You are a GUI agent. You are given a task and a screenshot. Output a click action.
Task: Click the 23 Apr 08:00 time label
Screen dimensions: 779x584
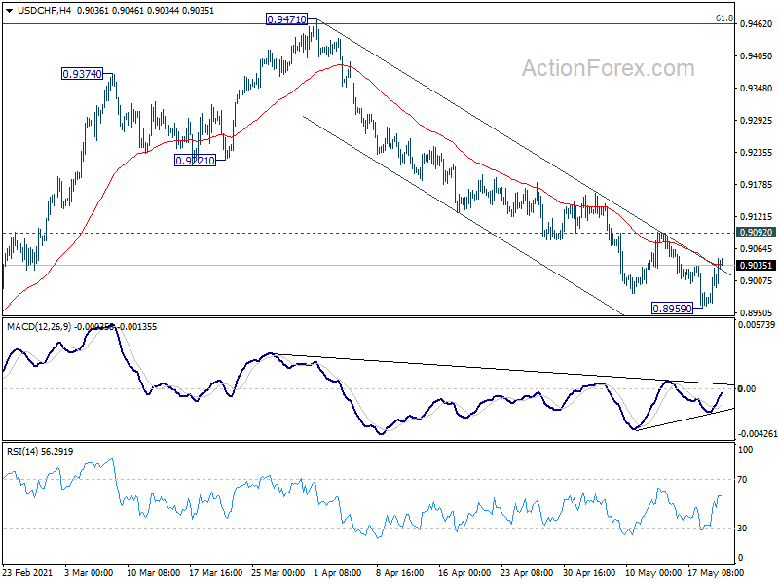pyautogui.click(x=527, y=573)
